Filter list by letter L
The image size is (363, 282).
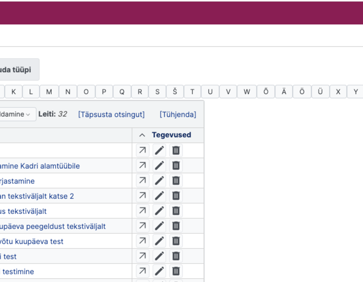[31, 92]
